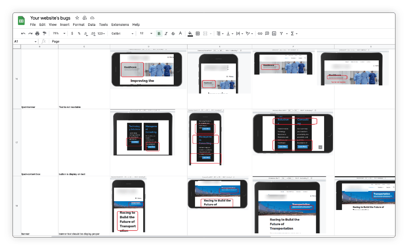The width and height of the screenshot is (408, 250).
Task: Insert a chart using toolbar icon
Action: pyautogui.click(x=274, y=33)
